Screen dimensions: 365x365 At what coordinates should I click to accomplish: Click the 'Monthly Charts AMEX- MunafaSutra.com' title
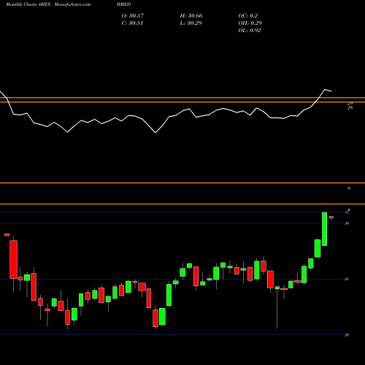(48, 4)
